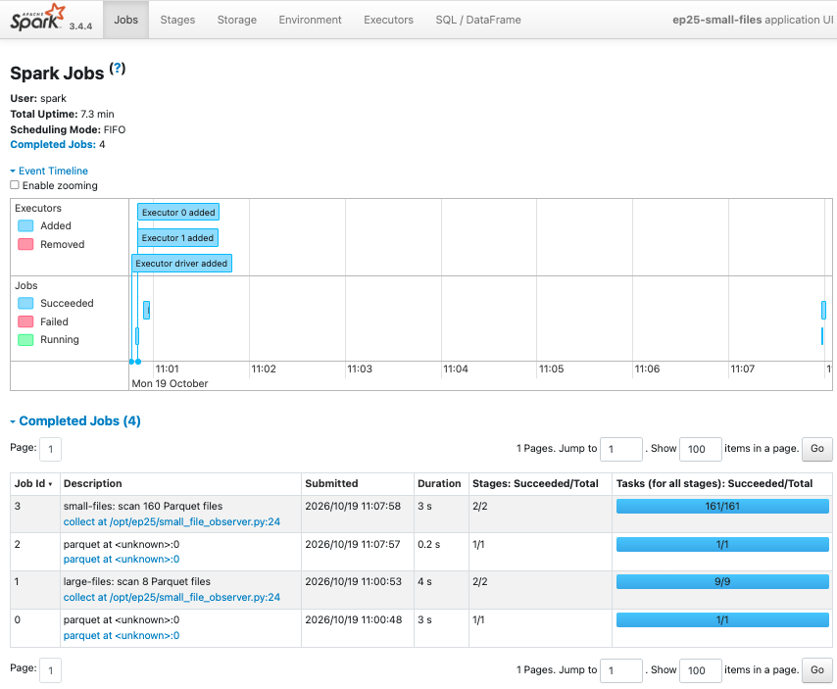Click the Added executor legend swatch
The height and width of the screenshot is (689, 837).
25,225
